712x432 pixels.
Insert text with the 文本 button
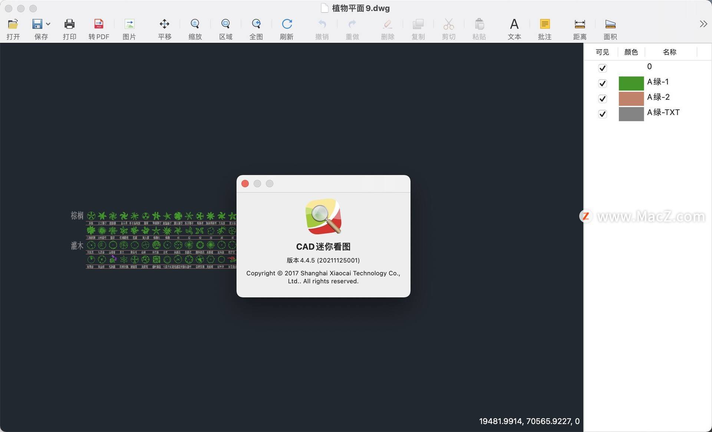pos(514,29)
